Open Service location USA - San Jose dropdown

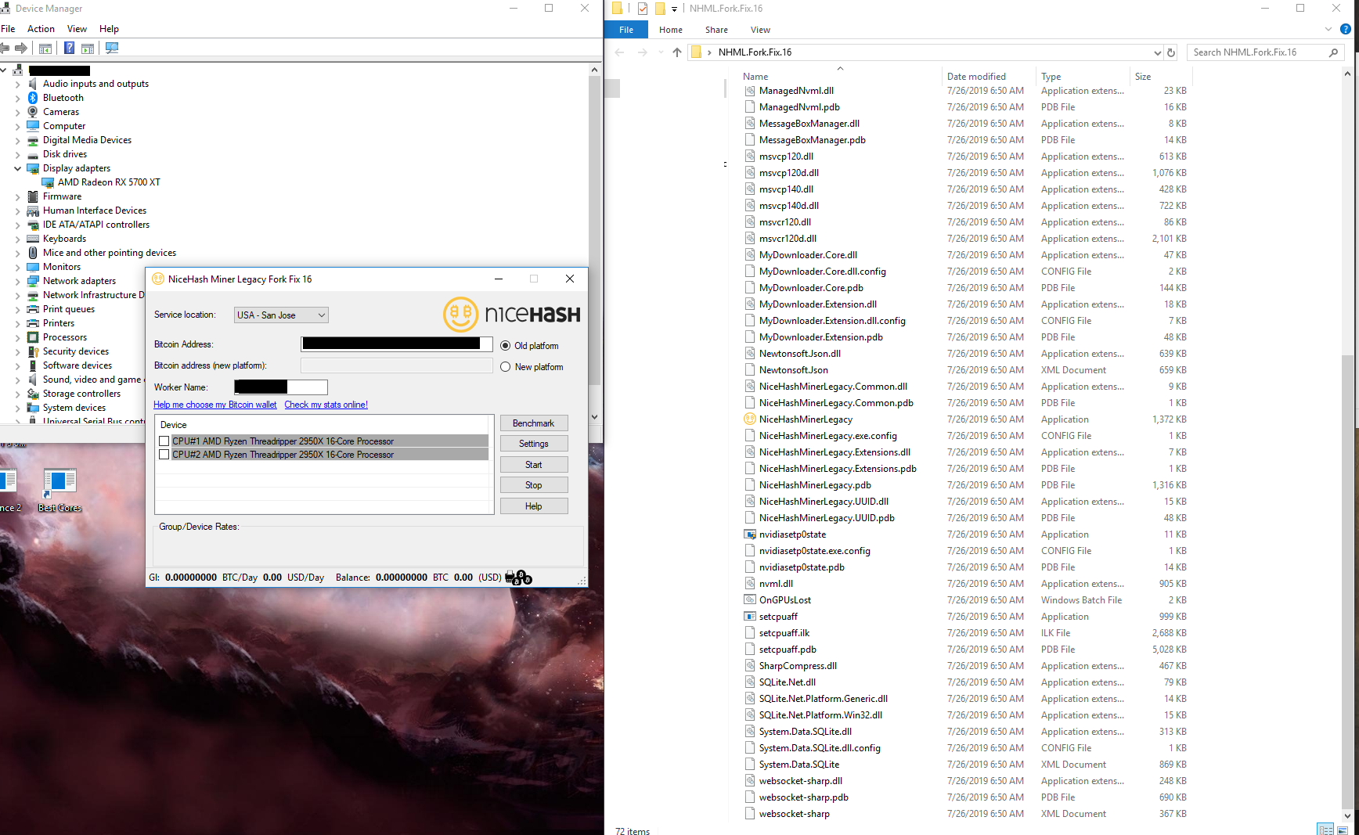click(281, 315)
